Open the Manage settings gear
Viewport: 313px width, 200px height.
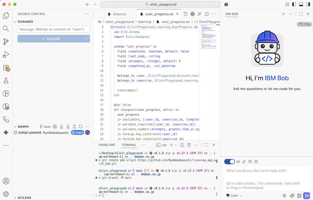tap(6, 194)
